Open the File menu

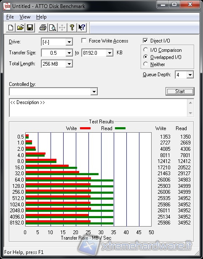(10, 17)
